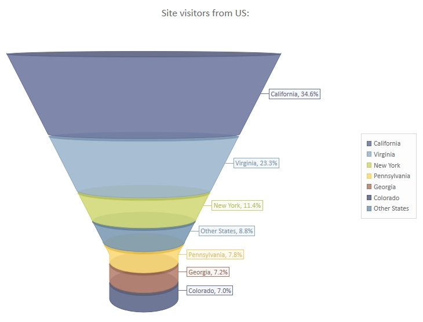Click the Pennsylvania text in the legend
The height and width of the screenshot is (322, 423).
(392, 176)
